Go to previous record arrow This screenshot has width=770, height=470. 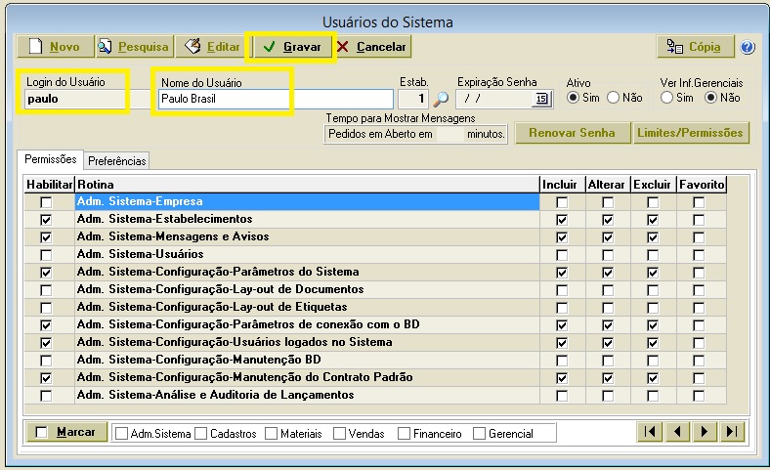tap(677, 432)
